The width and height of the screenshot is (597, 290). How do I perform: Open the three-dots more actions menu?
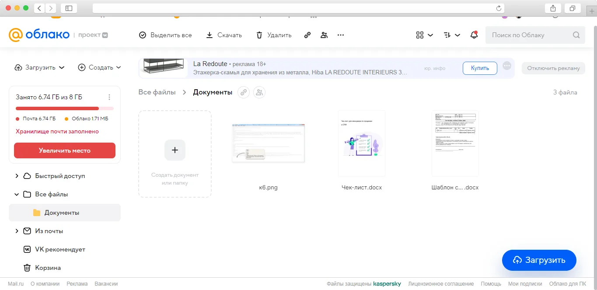341,35
